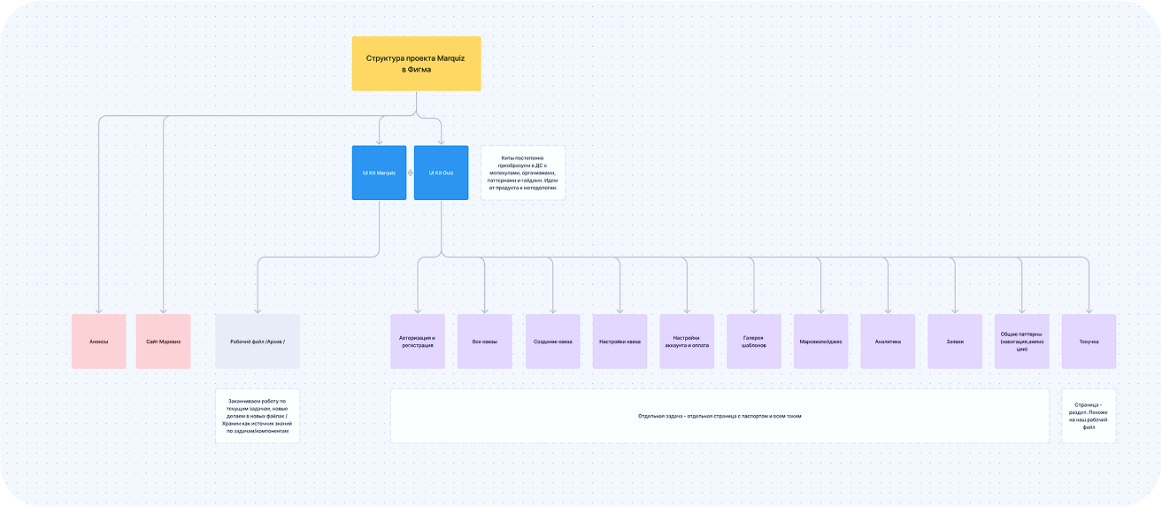Select the 'Настройки квиза' block
The image size is (1162, 507).
coord(619,342)
